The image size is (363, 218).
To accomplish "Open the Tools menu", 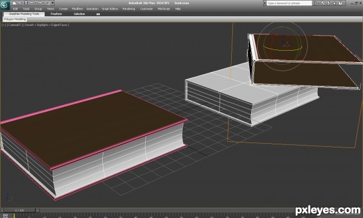I will click(x=26, y=9).
